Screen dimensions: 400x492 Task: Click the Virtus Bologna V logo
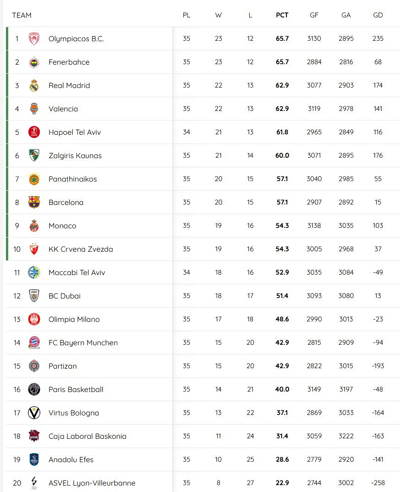pyautogui.click(x=34, y=413)
